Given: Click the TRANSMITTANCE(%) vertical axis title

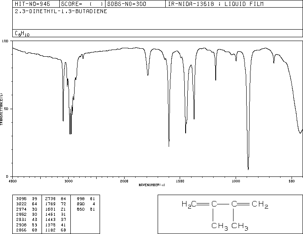Looking at the screenshot, I should [x=1, y=109].
